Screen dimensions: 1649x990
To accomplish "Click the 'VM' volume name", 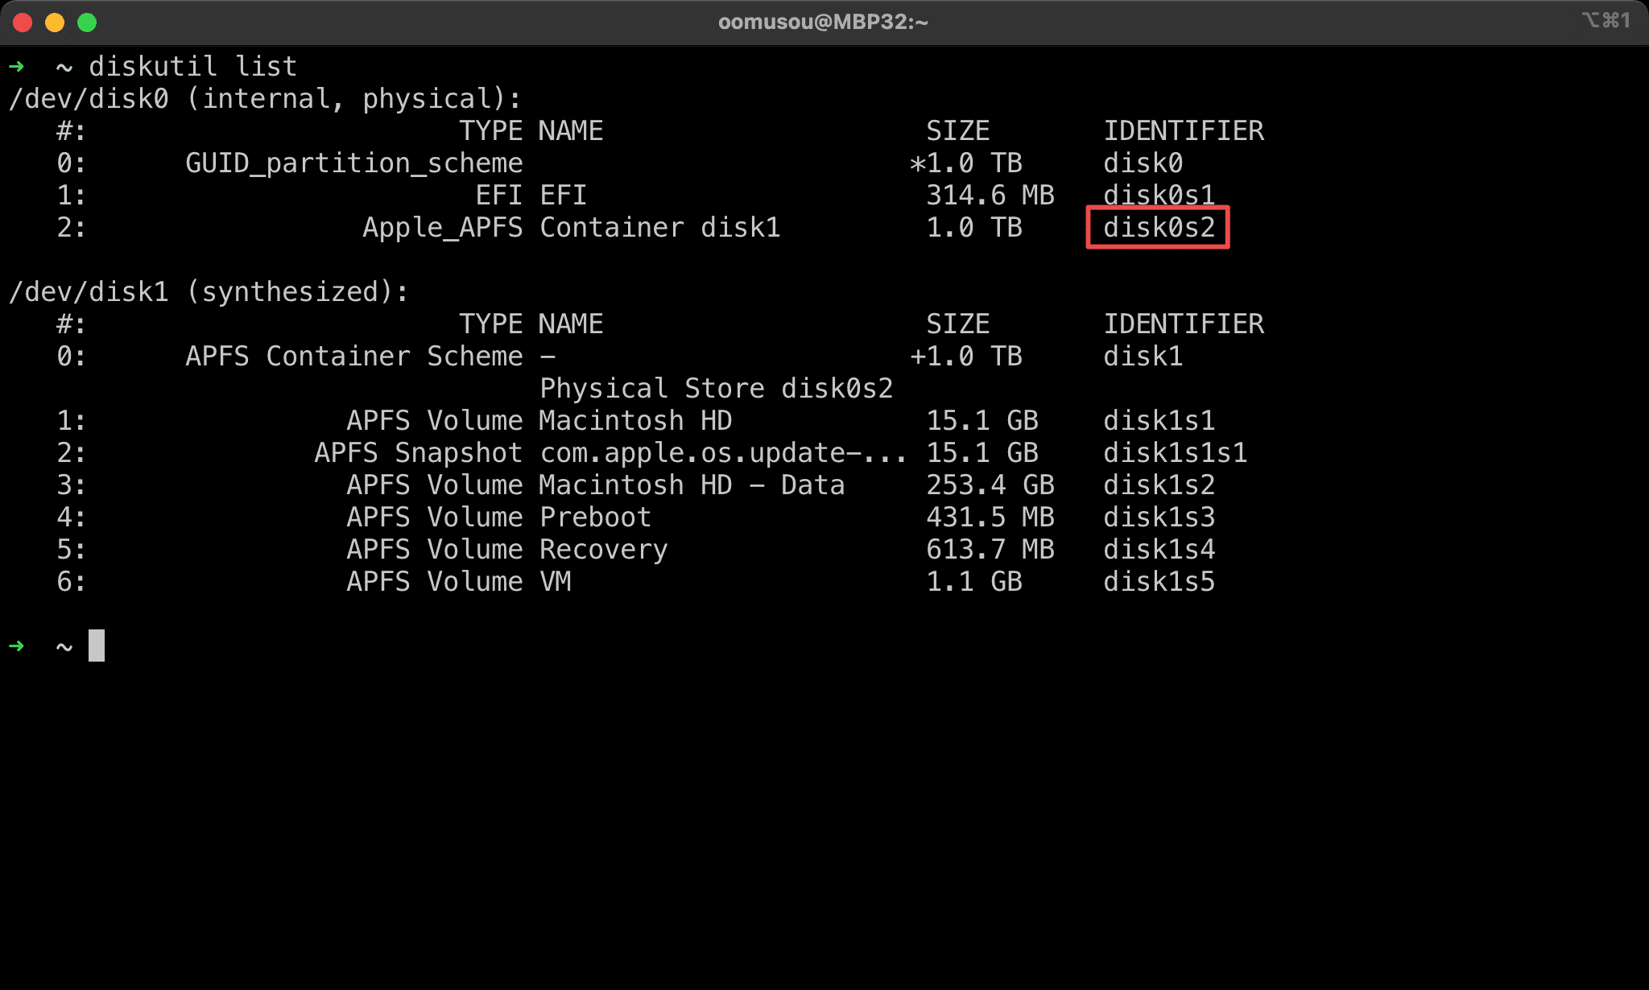I will pos(556,582).
